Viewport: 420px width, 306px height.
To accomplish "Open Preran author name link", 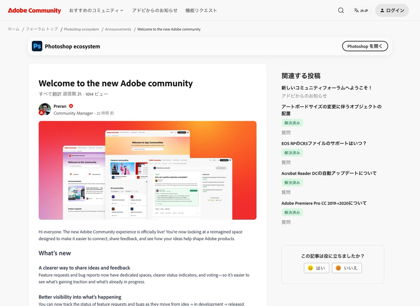I will (x=60, y=106).
